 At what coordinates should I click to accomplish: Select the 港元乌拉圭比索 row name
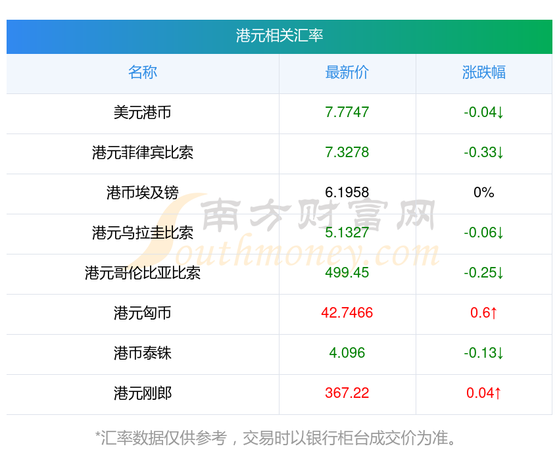143,233
